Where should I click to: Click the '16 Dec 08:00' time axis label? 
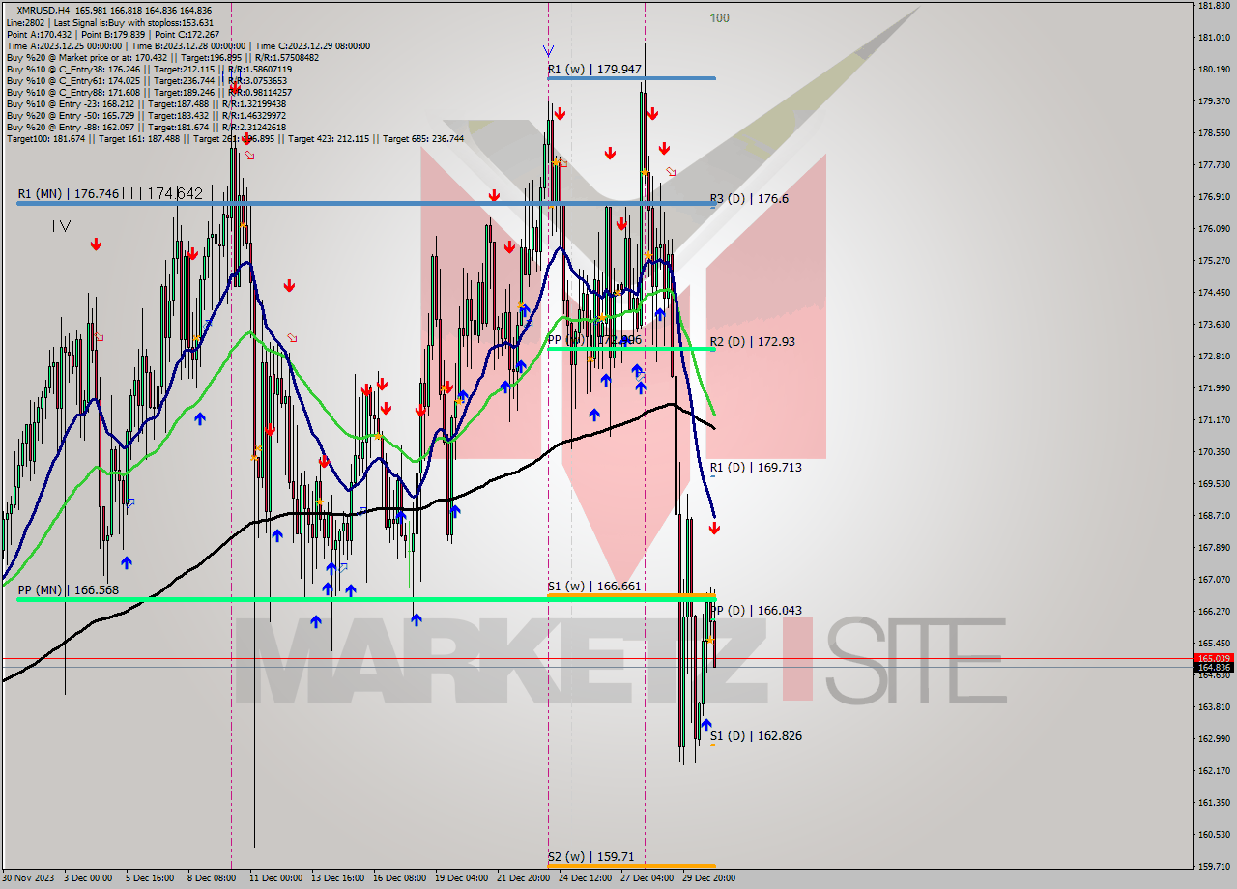click(x=399, y=878)
